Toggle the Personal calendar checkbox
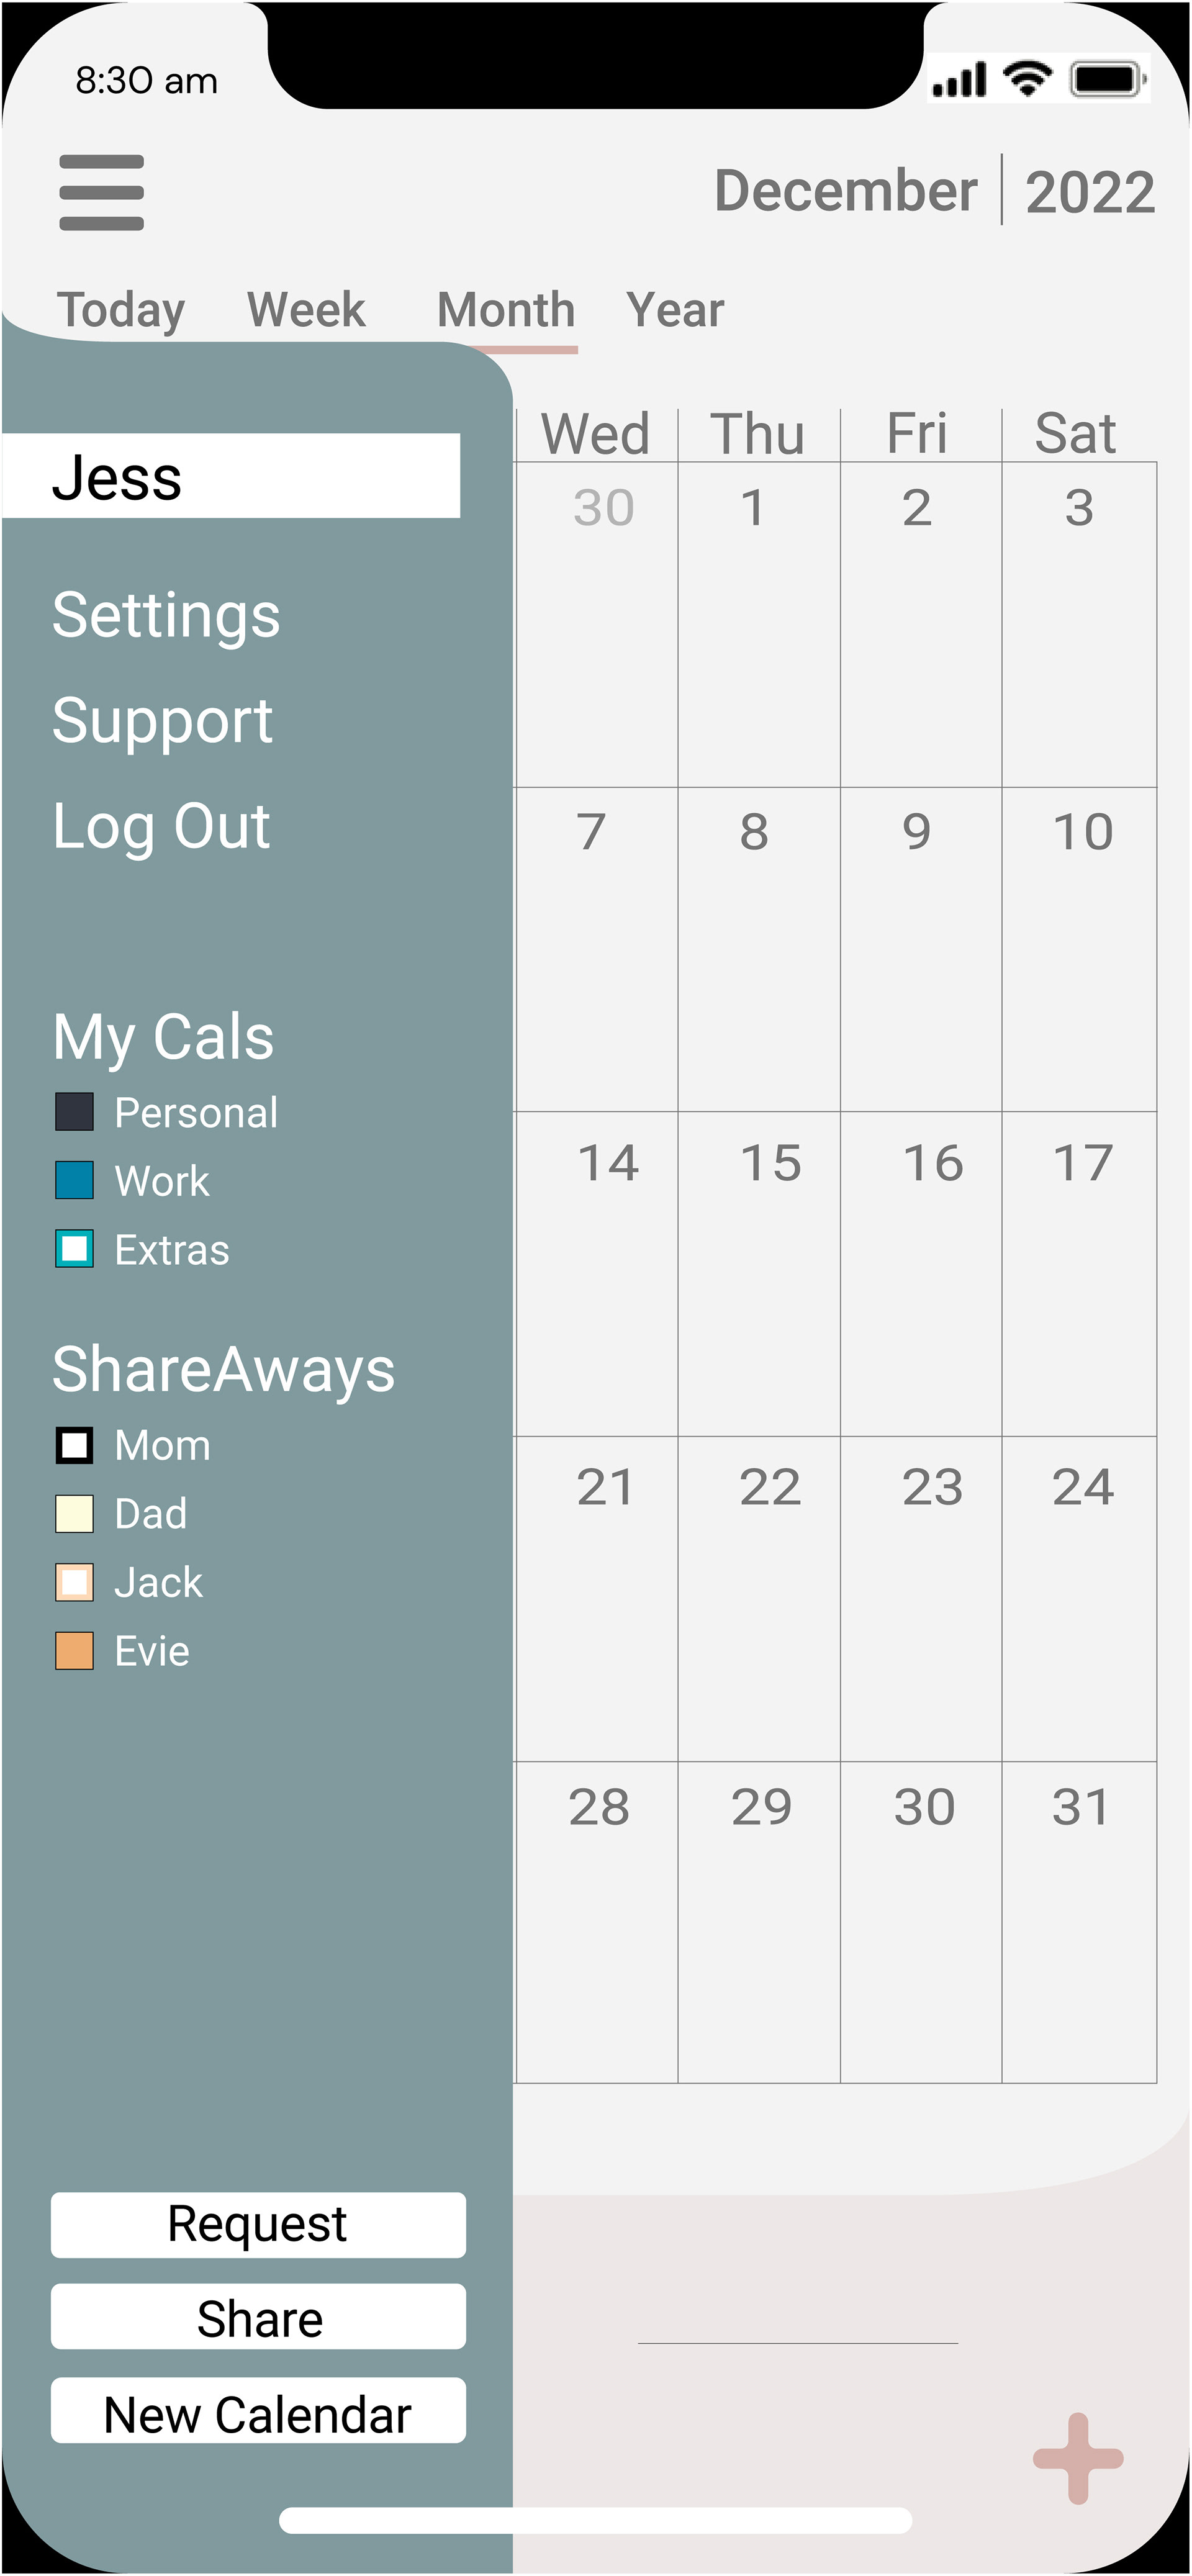 coord(74,1111)
